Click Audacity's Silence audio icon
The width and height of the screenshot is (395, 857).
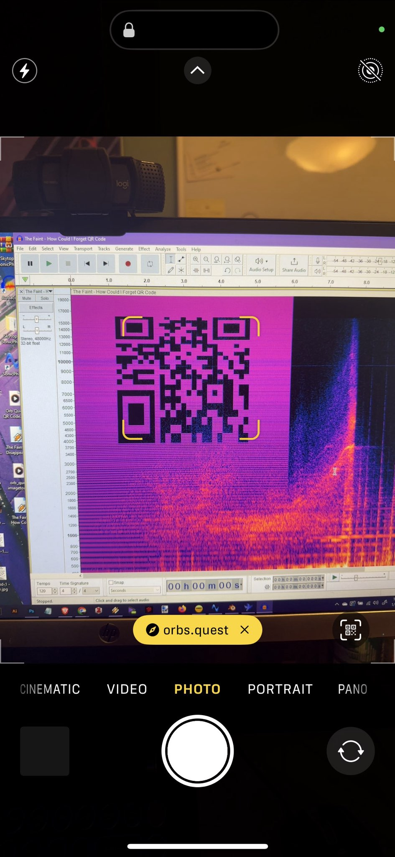coord(206,270)
